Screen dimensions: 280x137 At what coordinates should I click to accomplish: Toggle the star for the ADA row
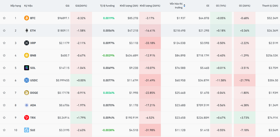point(4,105)
